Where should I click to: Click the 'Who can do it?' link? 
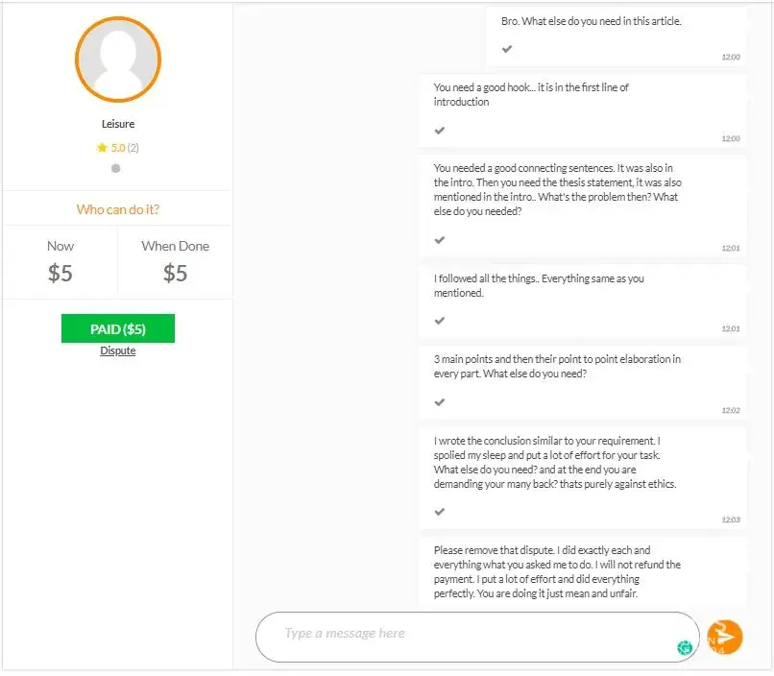tap(118, 209)
